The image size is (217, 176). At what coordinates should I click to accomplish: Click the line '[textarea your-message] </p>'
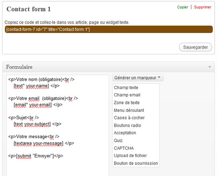coord(44,143)
